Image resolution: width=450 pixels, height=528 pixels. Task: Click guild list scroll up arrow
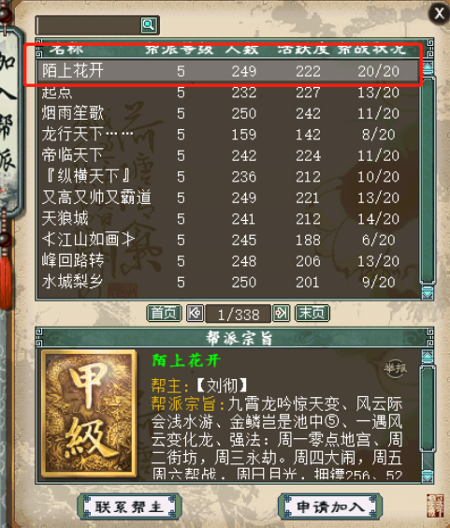[428, 69]
